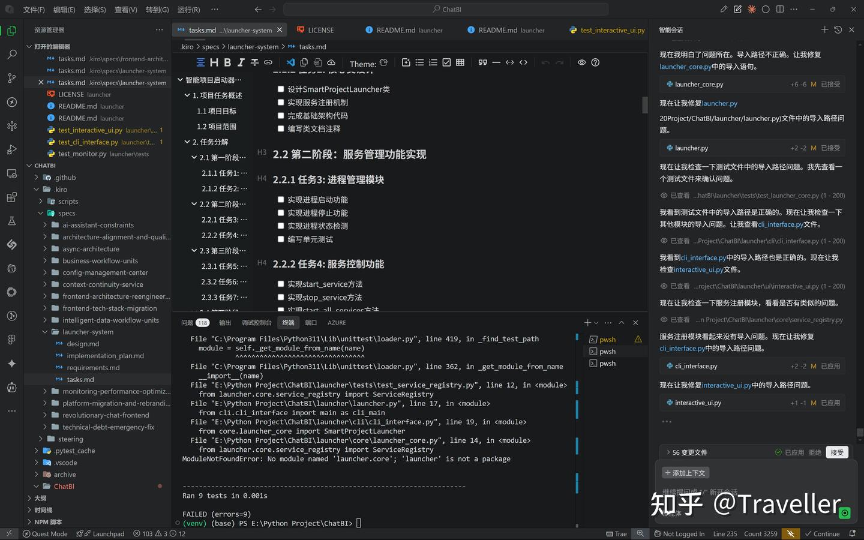Expand the '.github' folder in explorer
This screenshot has height=540, width=864.
click(37, 177)
